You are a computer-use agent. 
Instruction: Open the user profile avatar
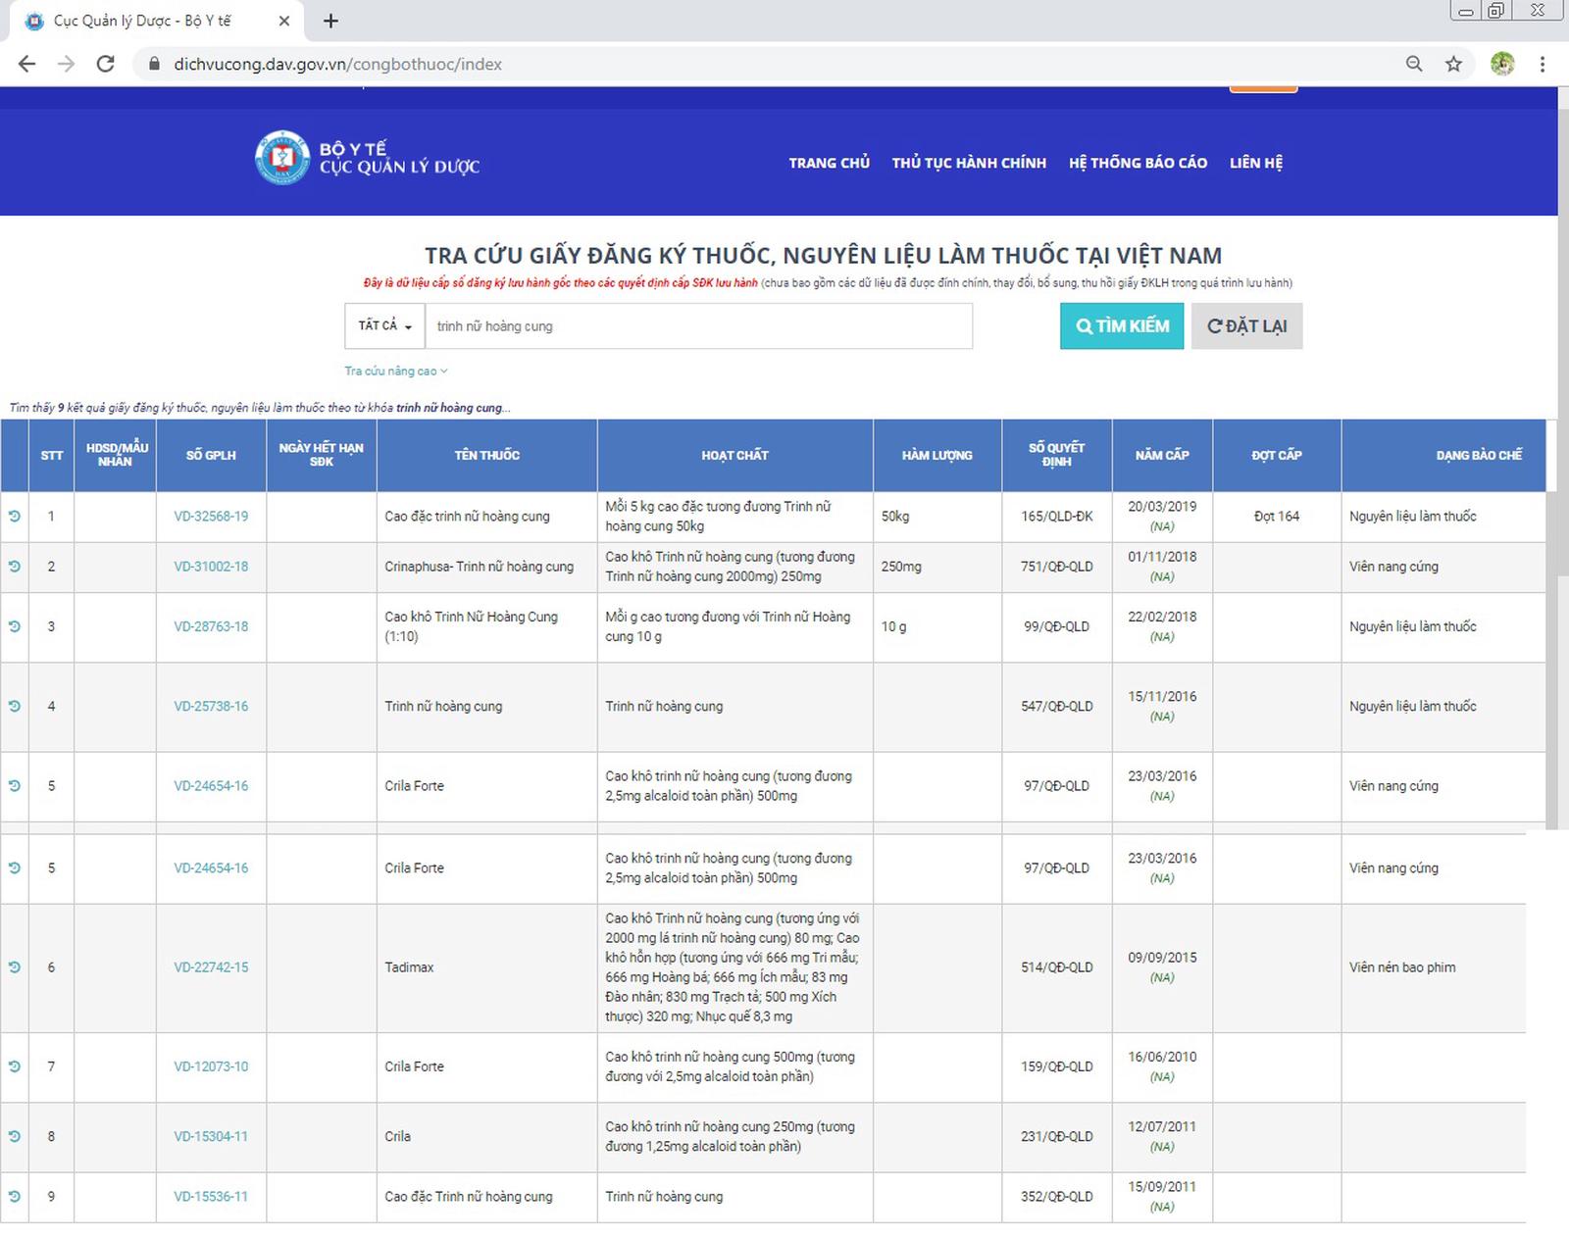[x=1501, y=65]
